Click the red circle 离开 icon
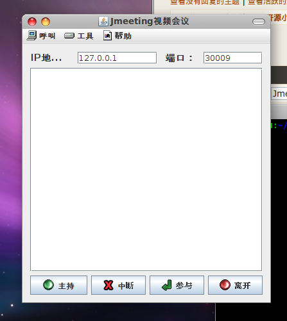 click(x=225, y=285)
